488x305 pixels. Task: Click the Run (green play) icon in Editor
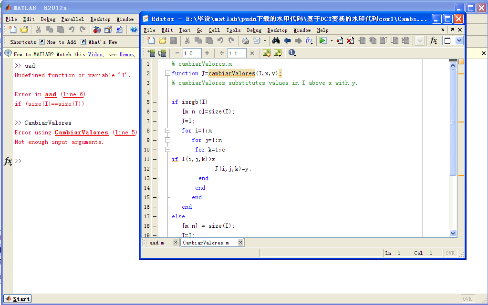click(323, 41)
